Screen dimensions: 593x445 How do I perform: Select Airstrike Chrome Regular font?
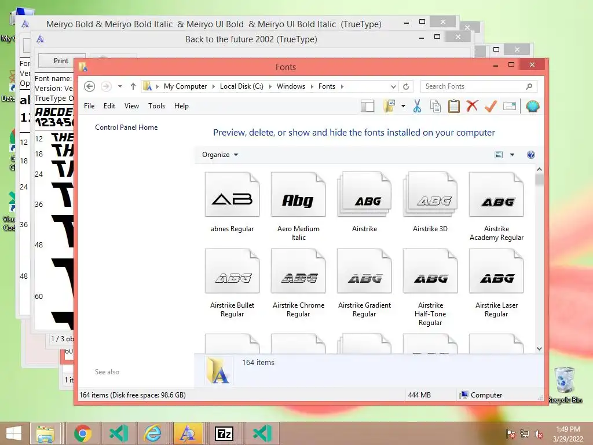tap(298, 283)
